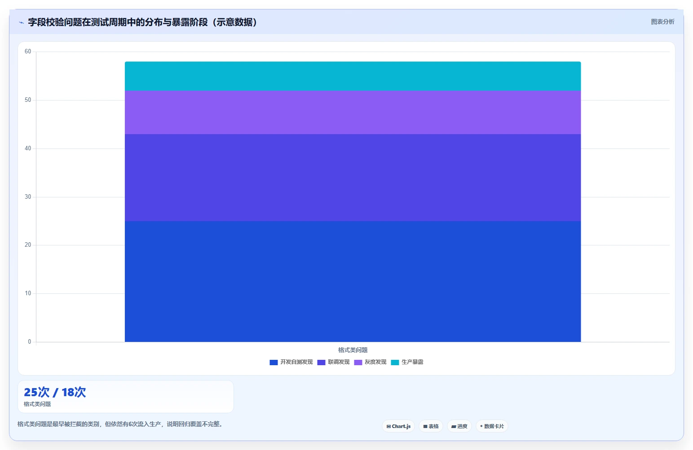Viewport: 693px width, 450px height.
Task: Toggle the 联调发现 legend item
Action: tap(333, 362)
